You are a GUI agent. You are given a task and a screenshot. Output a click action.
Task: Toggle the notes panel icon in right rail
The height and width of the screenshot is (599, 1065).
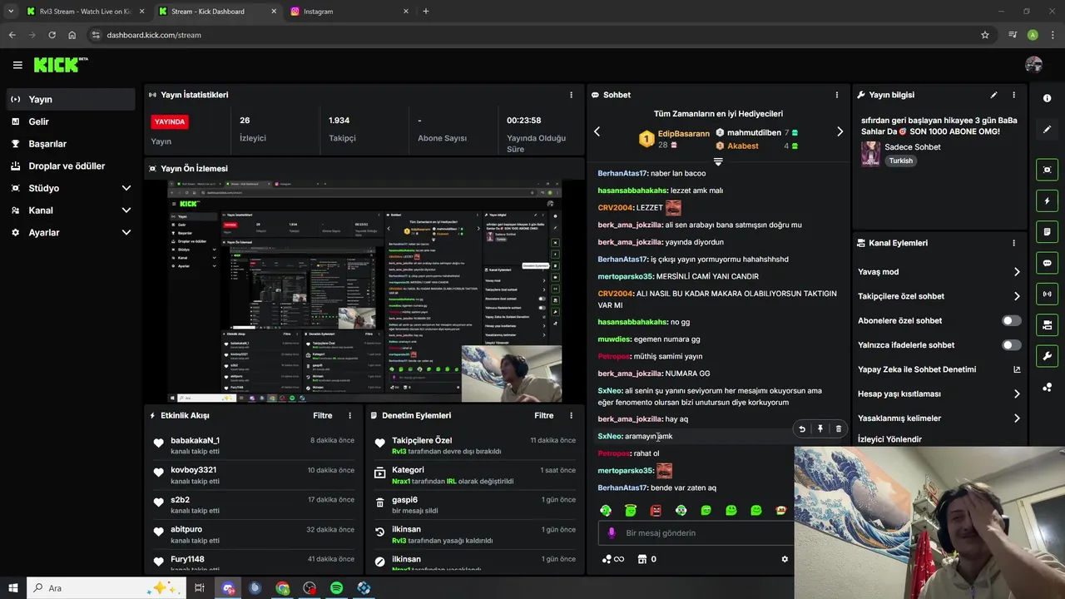click(1047, 231)
